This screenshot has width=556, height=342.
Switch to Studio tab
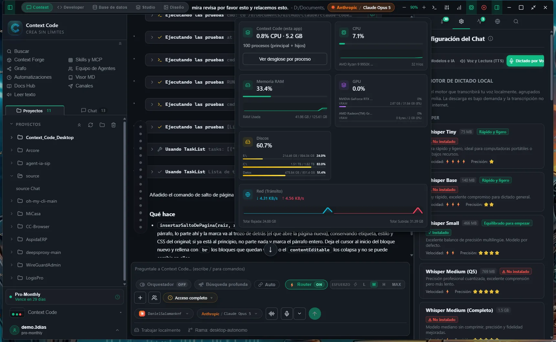[145, 7]
